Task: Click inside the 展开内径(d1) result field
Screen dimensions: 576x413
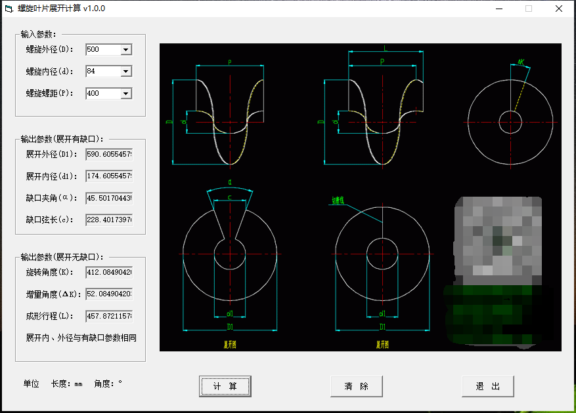Action: tap(109, 176)
